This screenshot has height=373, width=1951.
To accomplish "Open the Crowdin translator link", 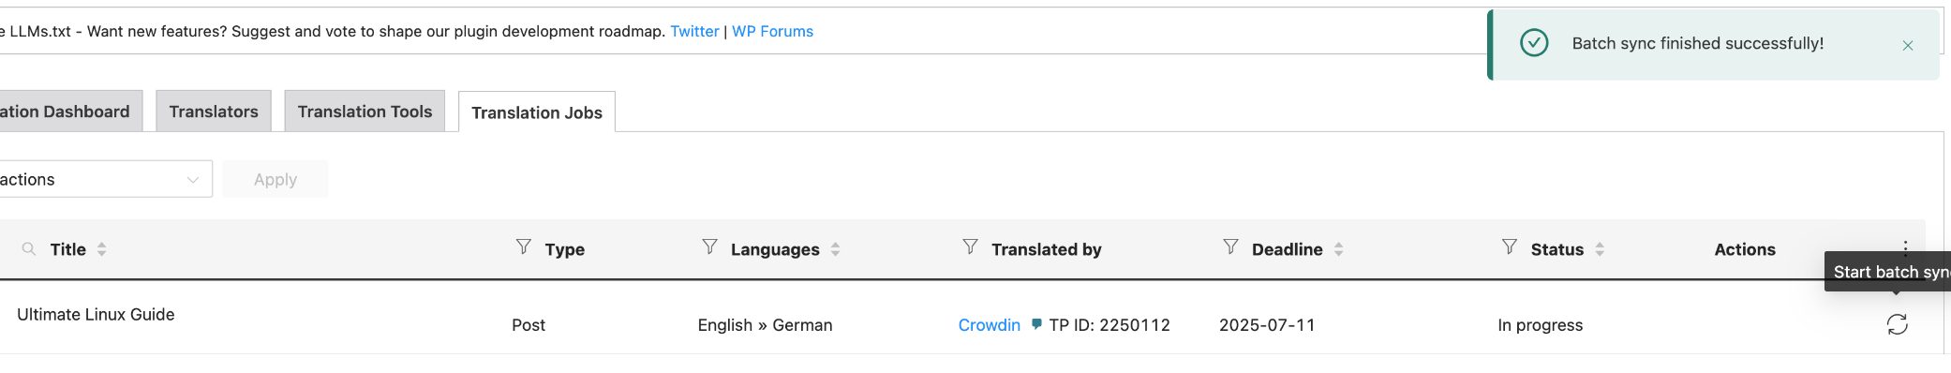I will [989, 325].
